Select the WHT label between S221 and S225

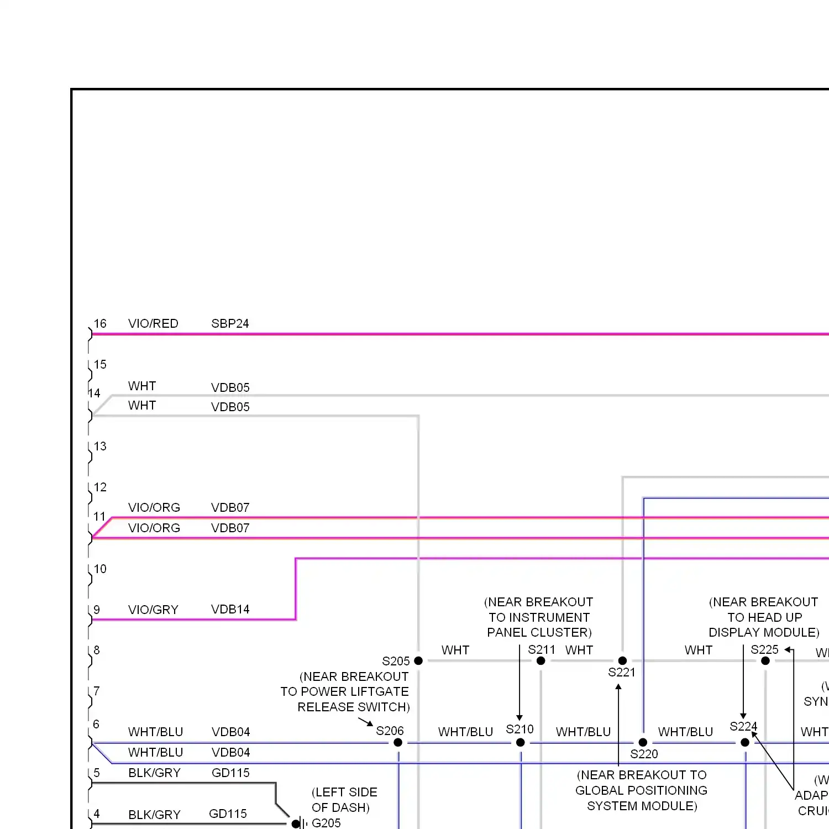(x=699, y=650)
